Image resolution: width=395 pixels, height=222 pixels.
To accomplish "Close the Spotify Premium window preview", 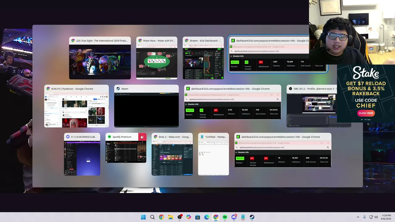I will pyautogui.click(x=142, y=137).
